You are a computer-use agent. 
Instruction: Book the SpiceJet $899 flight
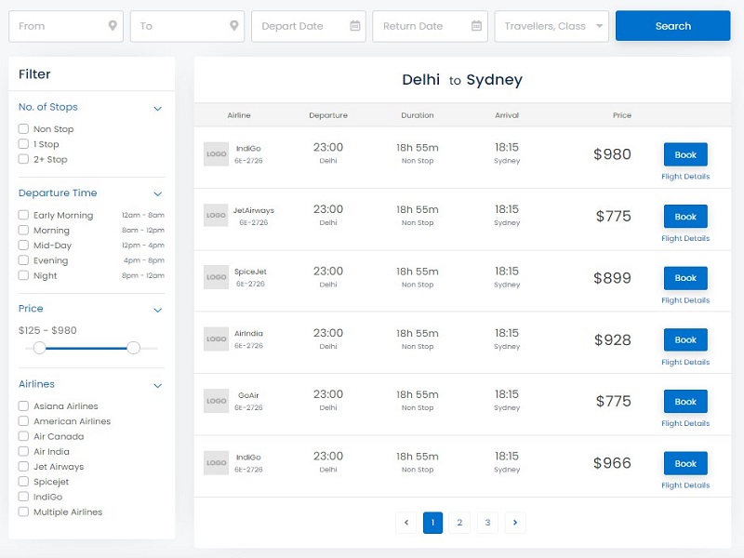click(x=685, y=278)
